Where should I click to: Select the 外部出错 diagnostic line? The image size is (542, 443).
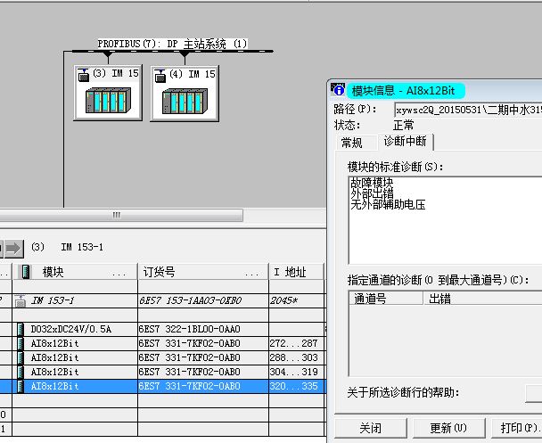click(x=372, y=193)
